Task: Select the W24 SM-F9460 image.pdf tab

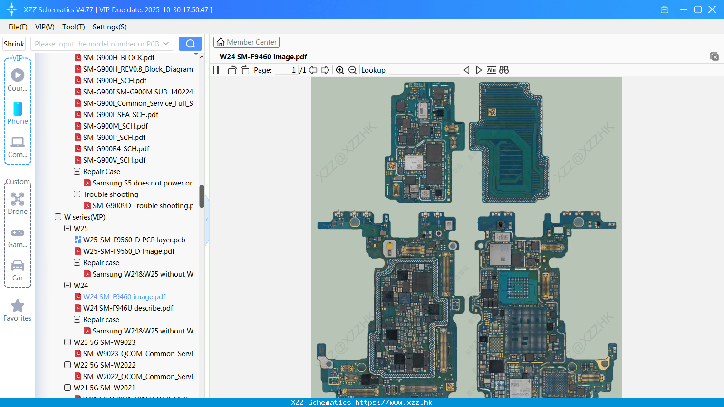Action: (263, 56)
